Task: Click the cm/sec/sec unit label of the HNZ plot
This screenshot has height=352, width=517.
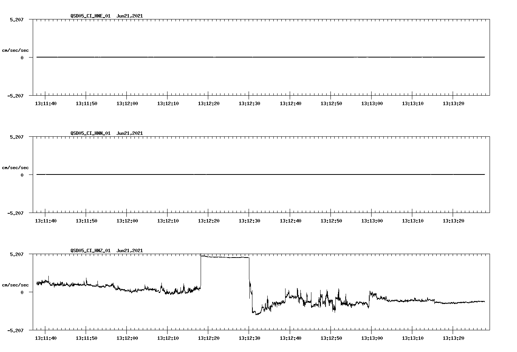Action: (15, 285)
